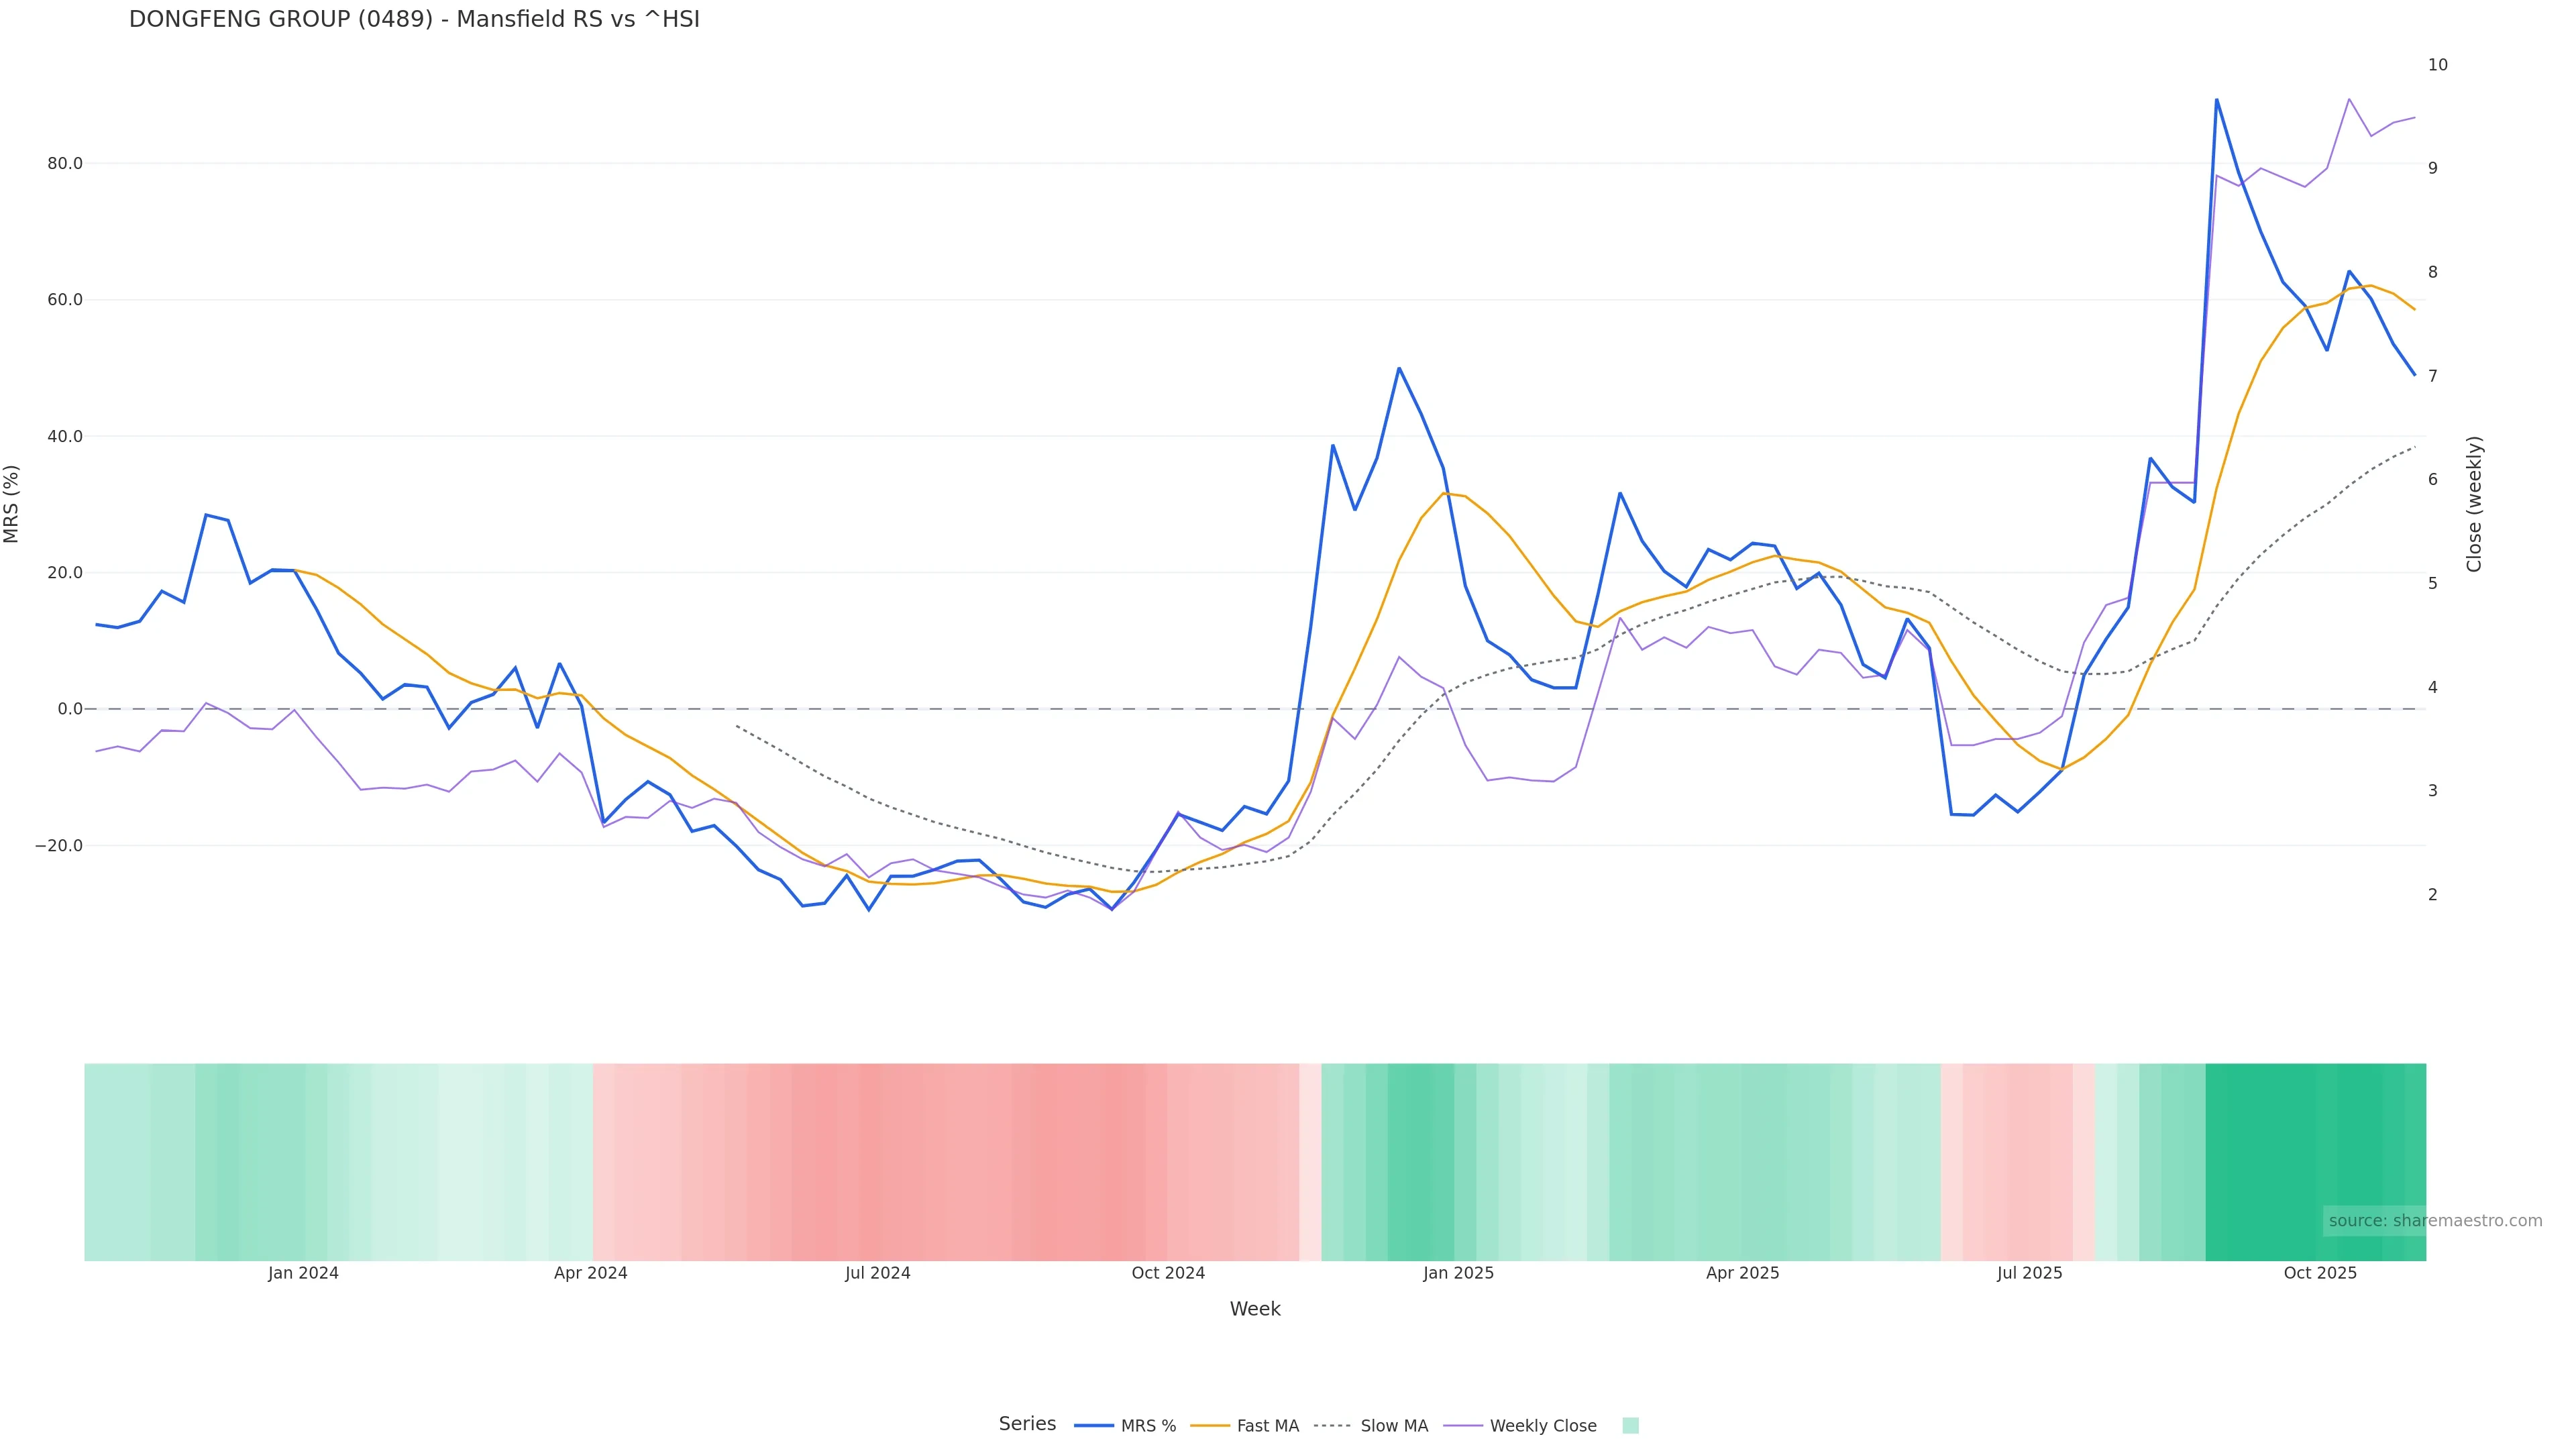Click the Series legend title
This screenshot has height=1449, width=2576.
pos(1027,1424)
